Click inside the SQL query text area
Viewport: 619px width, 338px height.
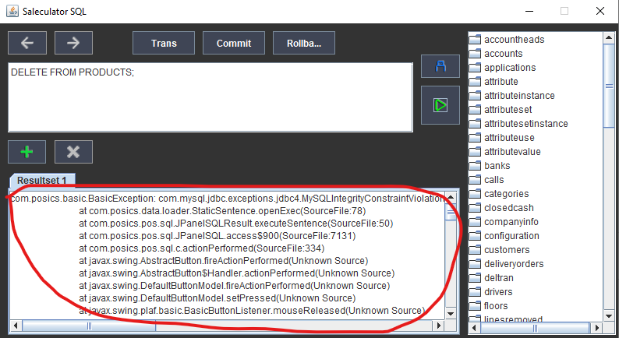(210, 97)
